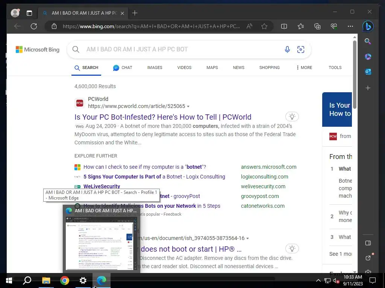Select the SEARCH tab

click(x=86, y=68)
